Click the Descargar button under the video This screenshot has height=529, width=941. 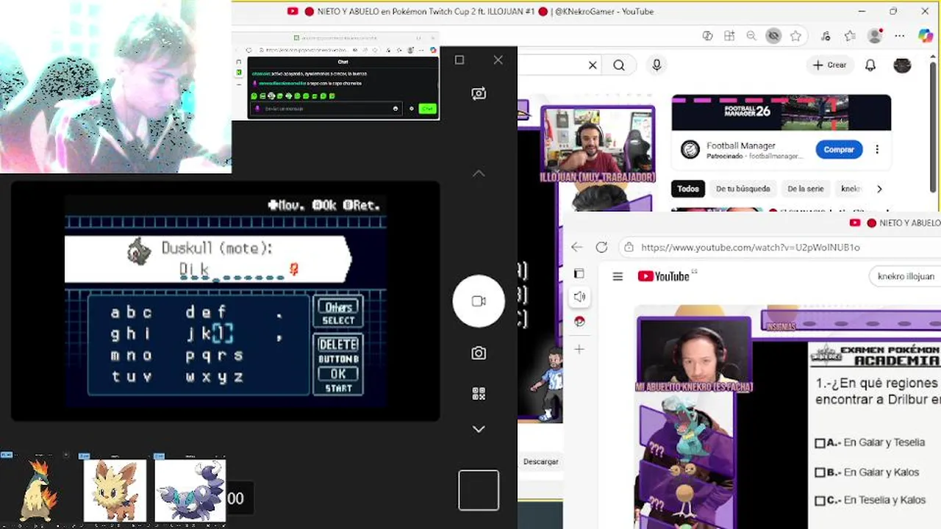tap(540, 461)
